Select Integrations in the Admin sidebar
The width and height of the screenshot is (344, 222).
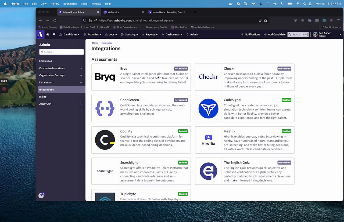[61, 90]
